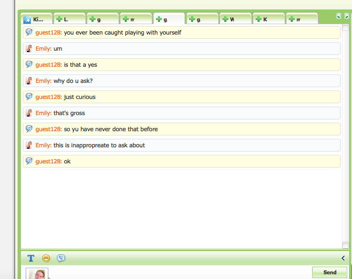Viewport: 352px width, 279px height.
Task: Click Emily's avatar beside 'that's gross'
Action: pos(29,113)
